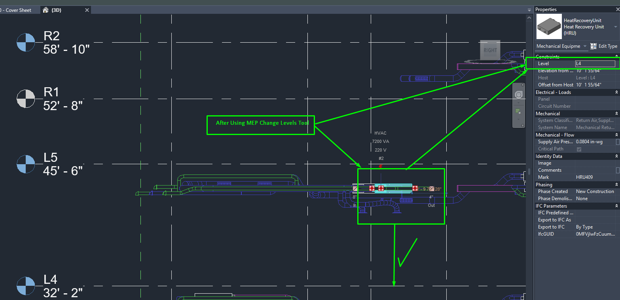Click the Out connector label

tap(431, 205)
